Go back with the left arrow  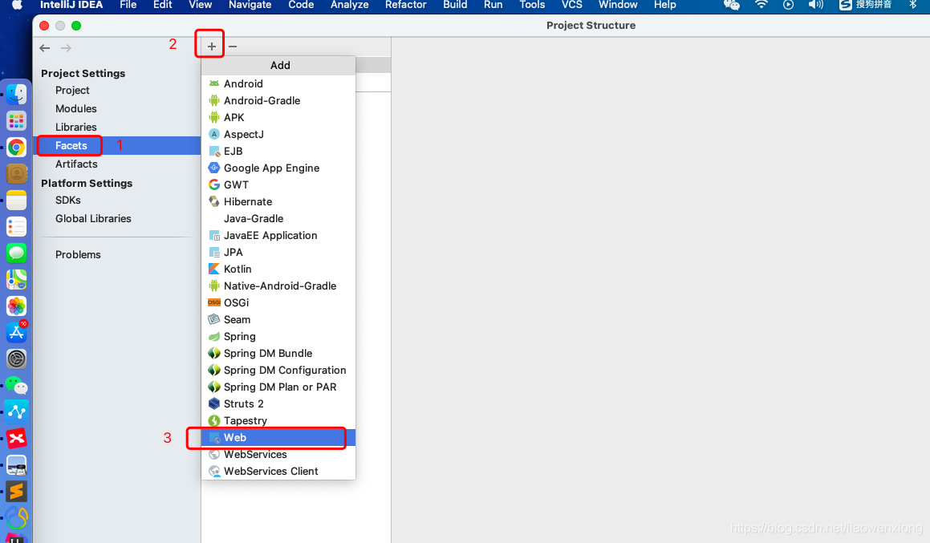pos(44,48)
